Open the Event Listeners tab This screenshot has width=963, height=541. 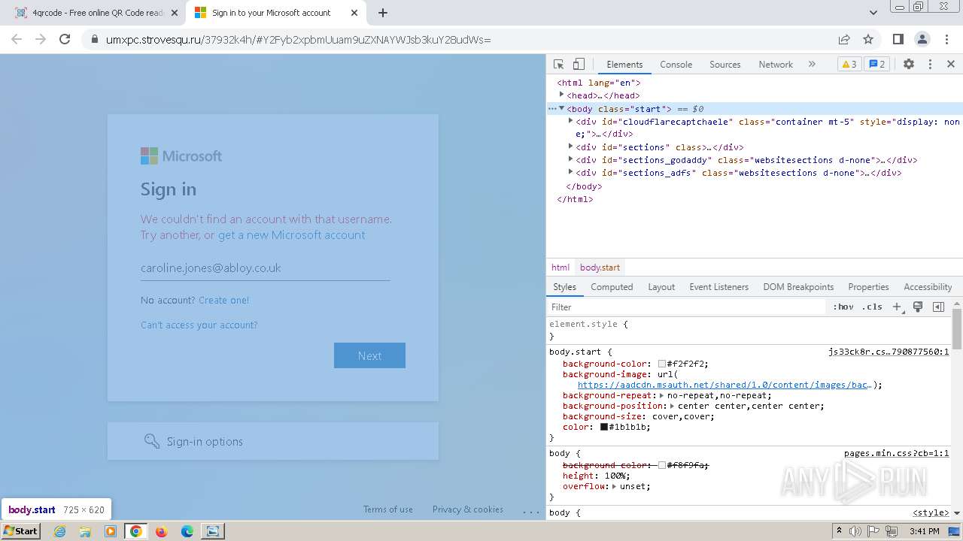[x=718, y=287]
